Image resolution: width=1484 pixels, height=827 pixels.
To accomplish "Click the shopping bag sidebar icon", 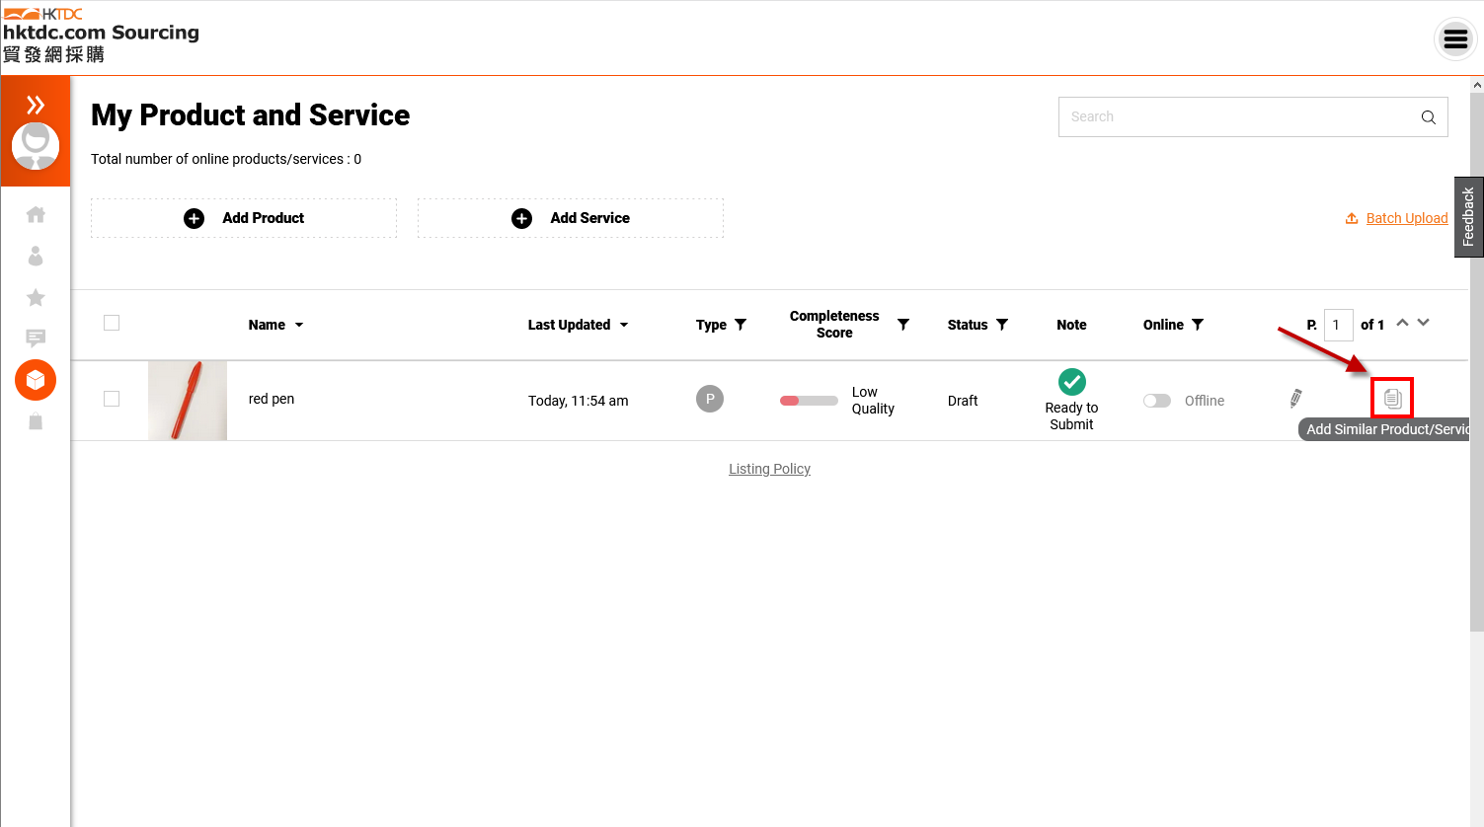I will point(36,421).
